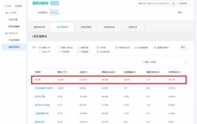
Task: Open keyword link in the 5,738 row
Action: click(40, 96)
